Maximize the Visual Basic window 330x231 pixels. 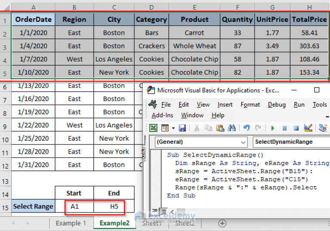coord(317,90)
